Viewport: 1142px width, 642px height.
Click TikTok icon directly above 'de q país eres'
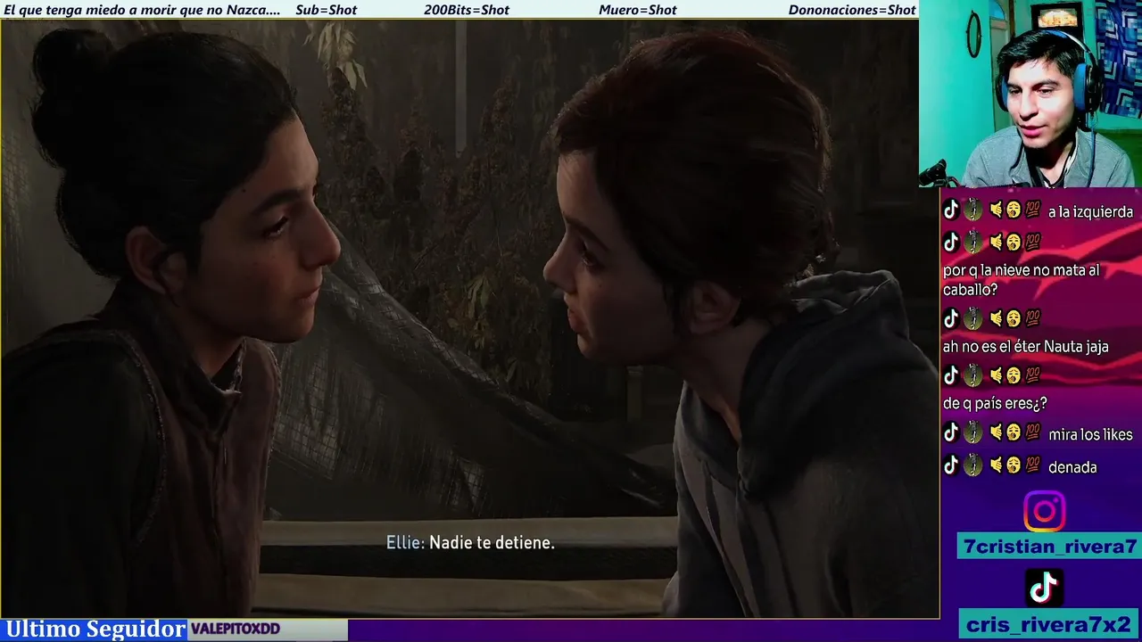(951, 374)
